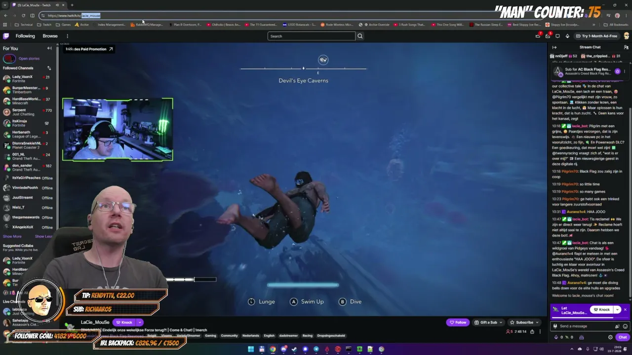Expand the Knock dropdown beside the channel name

click(140, 322)
